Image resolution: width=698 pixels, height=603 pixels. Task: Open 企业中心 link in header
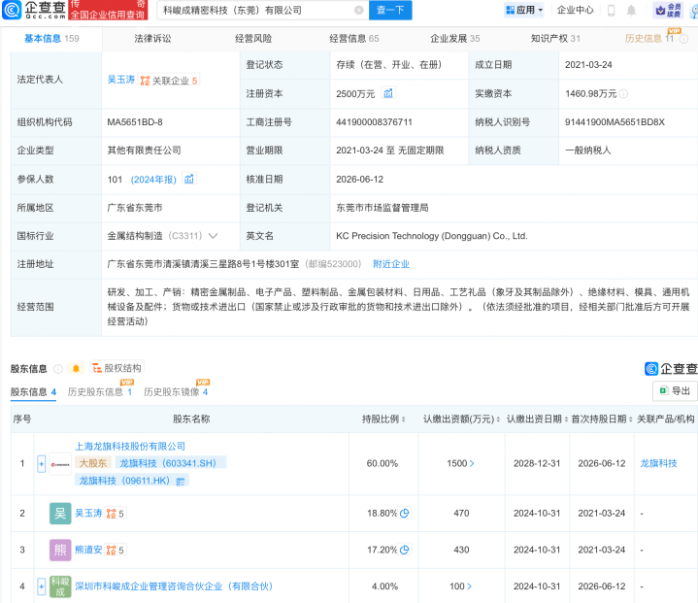tap(575, 10)
